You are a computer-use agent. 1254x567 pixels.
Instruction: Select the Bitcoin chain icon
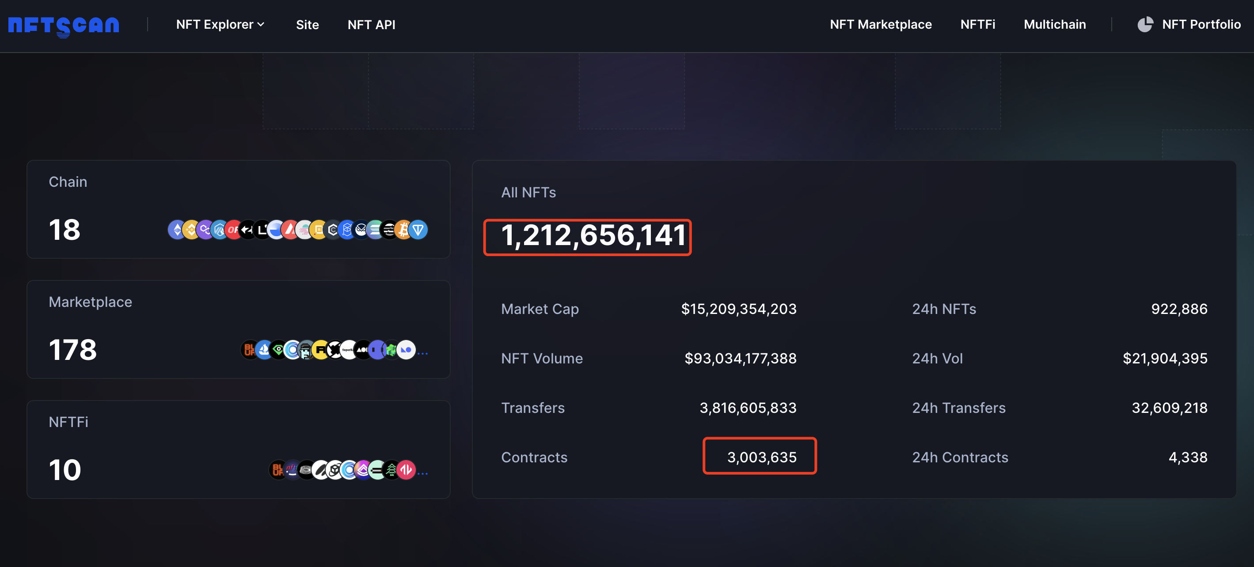[403, 229]
